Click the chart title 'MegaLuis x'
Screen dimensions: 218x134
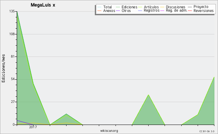pos(43,5)
